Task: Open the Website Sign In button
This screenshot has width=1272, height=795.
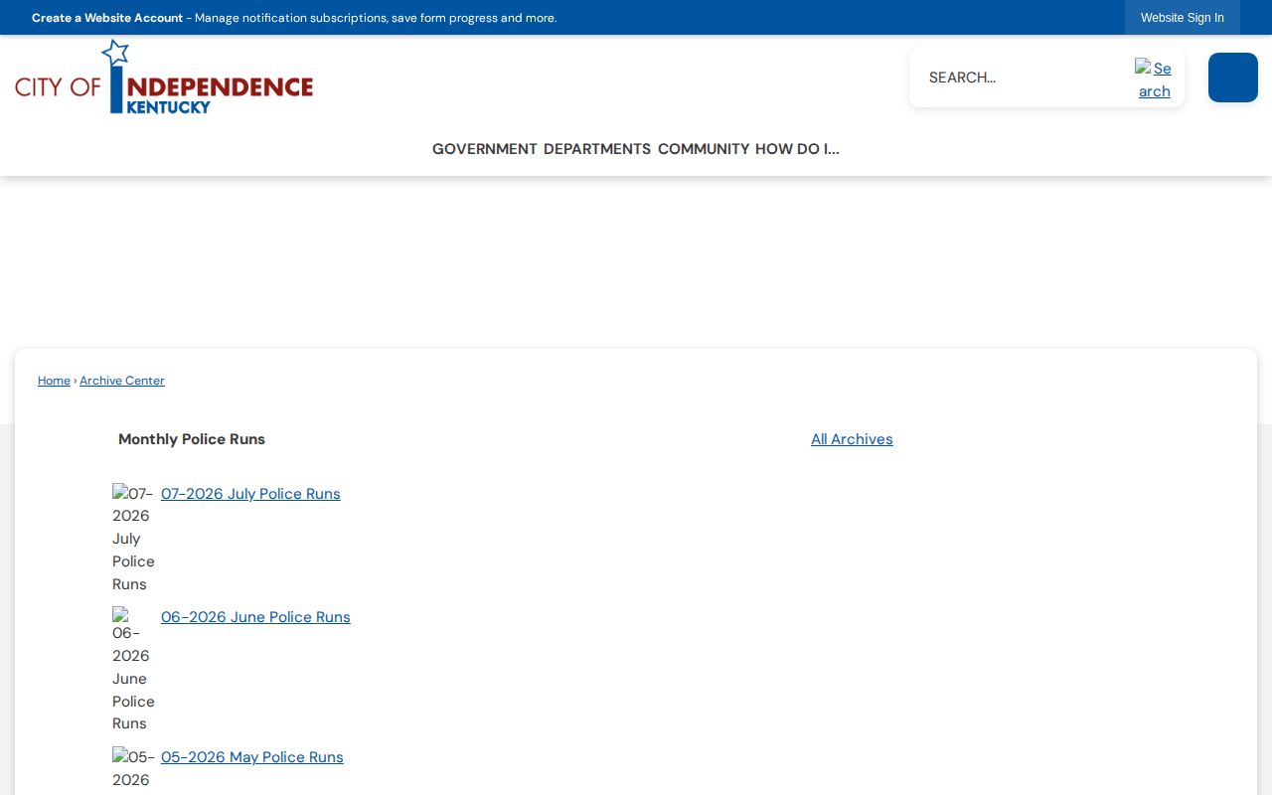Action: (1183, 18)
